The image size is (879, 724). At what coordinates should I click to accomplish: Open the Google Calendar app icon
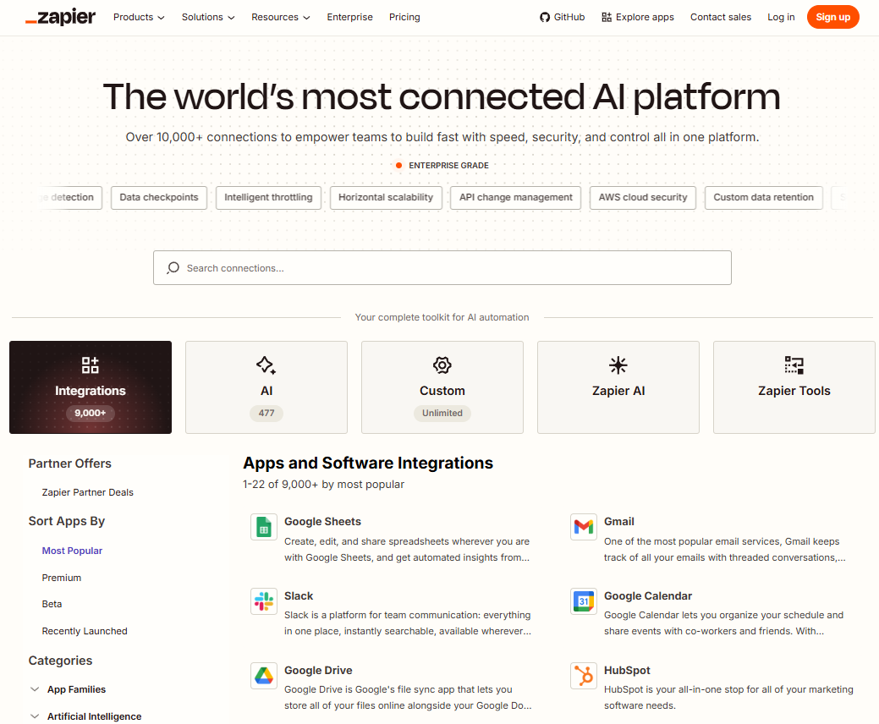click(x=584, y=602)
